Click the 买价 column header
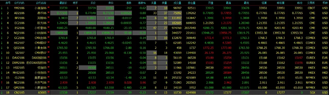This screenshot has height=95, width=329. 93,3
